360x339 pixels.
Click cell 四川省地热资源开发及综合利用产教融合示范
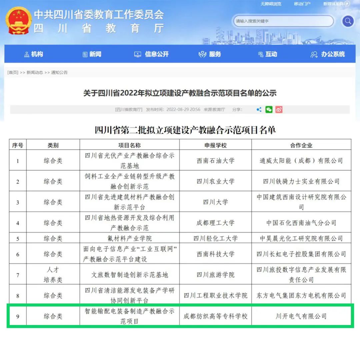click(129, 222)
